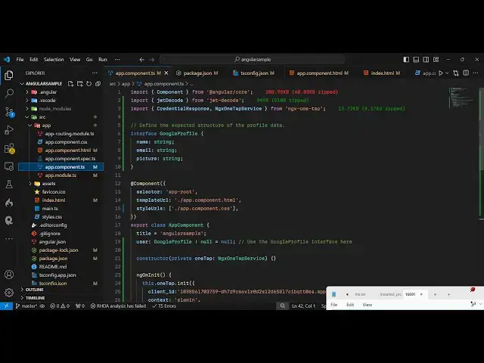Open errors and warnings count in the status bar
The width and height of the screenshot is (484, 363).
pos(60,306)
